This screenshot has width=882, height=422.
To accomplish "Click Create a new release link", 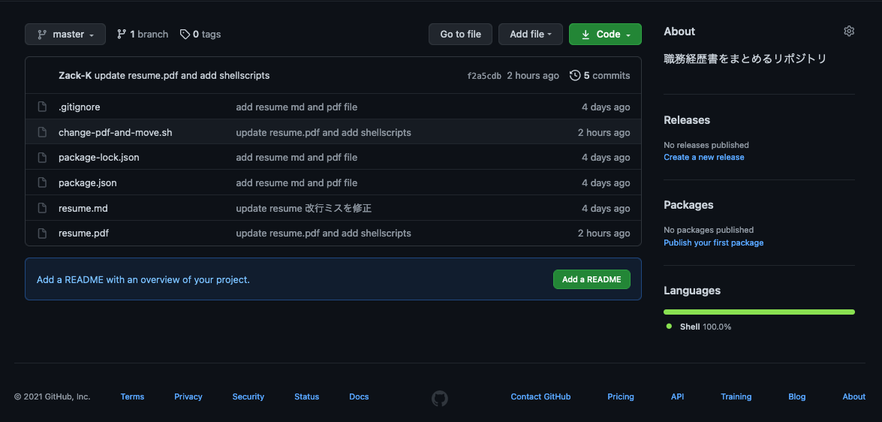I will pos(703,158).
